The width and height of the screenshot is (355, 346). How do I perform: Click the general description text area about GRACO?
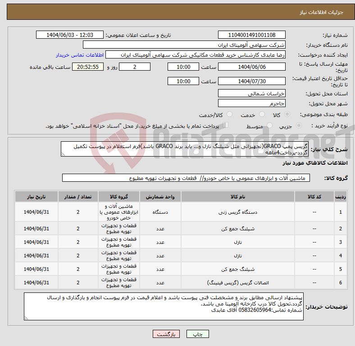185,149
